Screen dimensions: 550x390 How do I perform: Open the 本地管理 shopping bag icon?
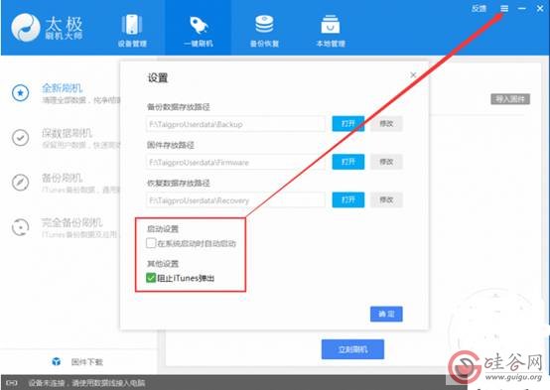click(x=330, y=24)
